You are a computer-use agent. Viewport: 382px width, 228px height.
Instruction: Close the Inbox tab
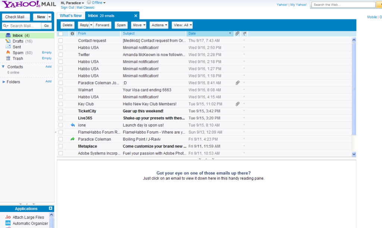[x=136, y=16]
